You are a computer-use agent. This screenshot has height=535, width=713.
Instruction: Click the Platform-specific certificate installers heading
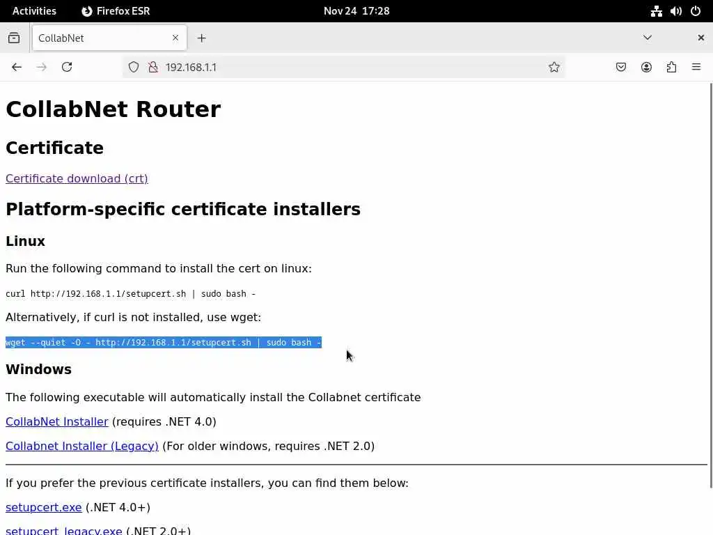183,209
